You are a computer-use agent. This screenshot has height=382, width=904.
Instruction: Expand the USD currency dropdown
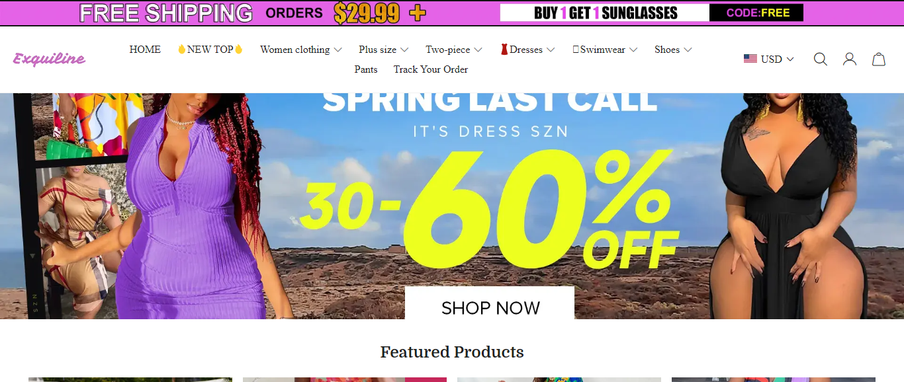769,59
